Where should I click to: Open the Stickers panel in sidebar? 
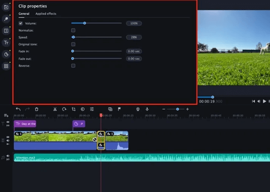tap(6, 54)
